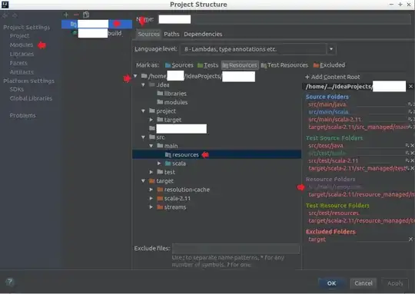Click src/test/resources entry
Viewport: 415px width, 294px height.
(334, 213)
